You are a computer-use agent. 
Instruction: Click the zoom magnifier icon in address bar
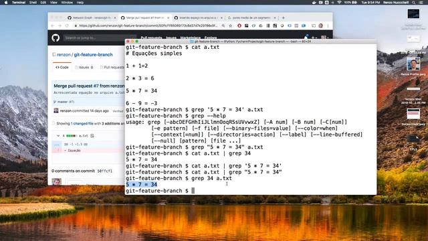coord(223,25)
